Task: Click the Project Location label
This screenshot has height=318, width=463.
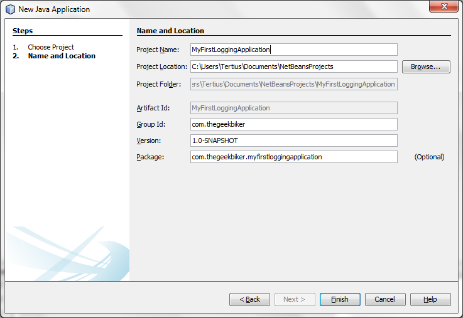Action: pyautogui.click(x=162, y=67)
